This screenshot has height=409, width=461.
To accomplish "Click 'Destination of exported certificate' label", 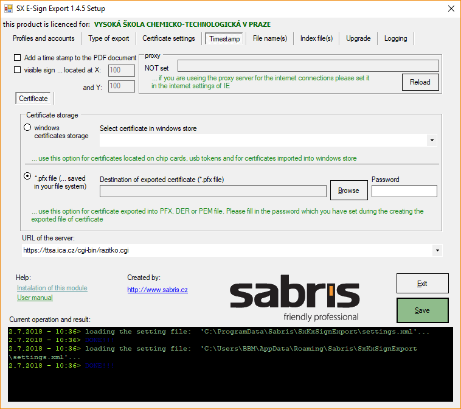I will [x=162, y=180].
